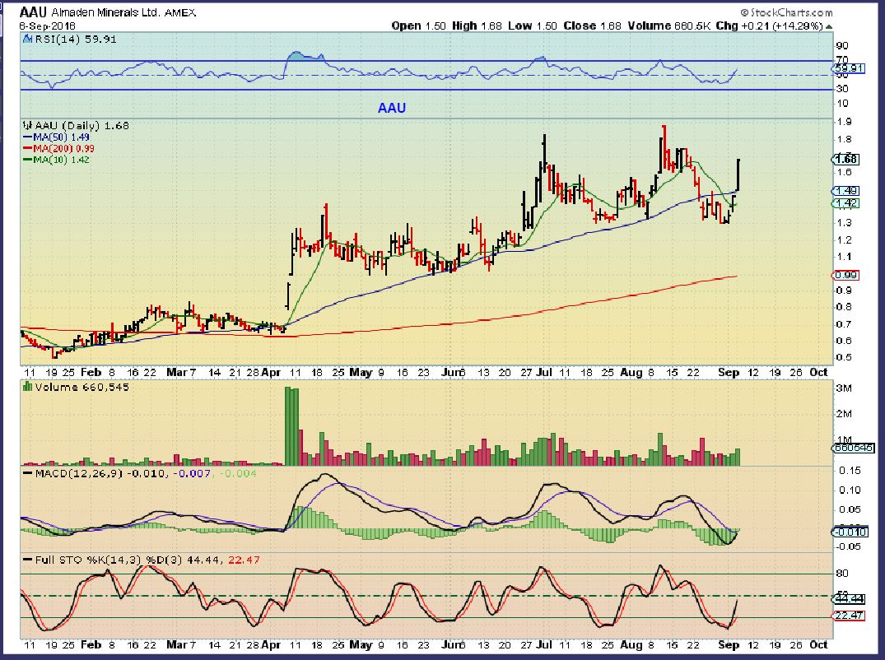Viewport: 885px width, 660px height.
Task: Click the MA(50) blue line legend marker
Action: click(x=28, y=137)
